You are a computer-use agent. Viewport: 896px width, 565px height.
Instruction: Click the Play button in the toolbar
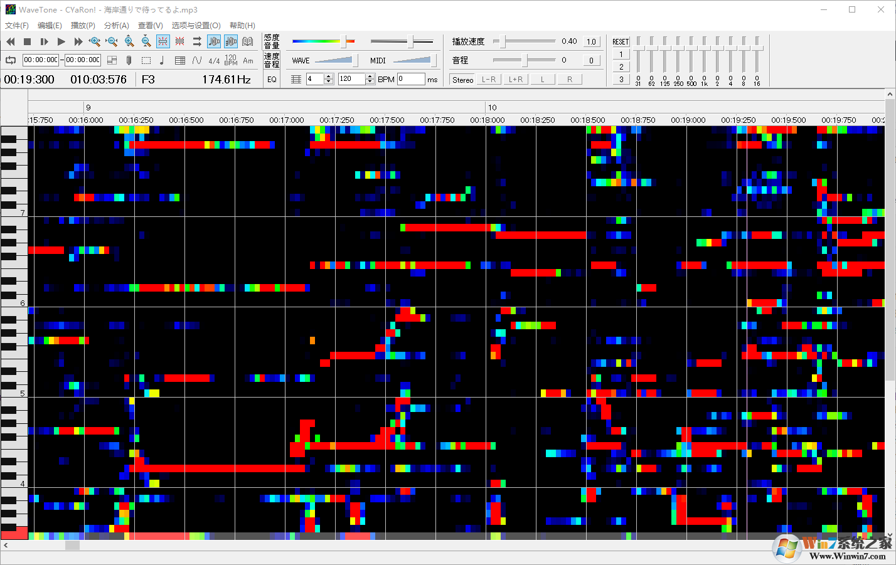(x=61, y=41)
